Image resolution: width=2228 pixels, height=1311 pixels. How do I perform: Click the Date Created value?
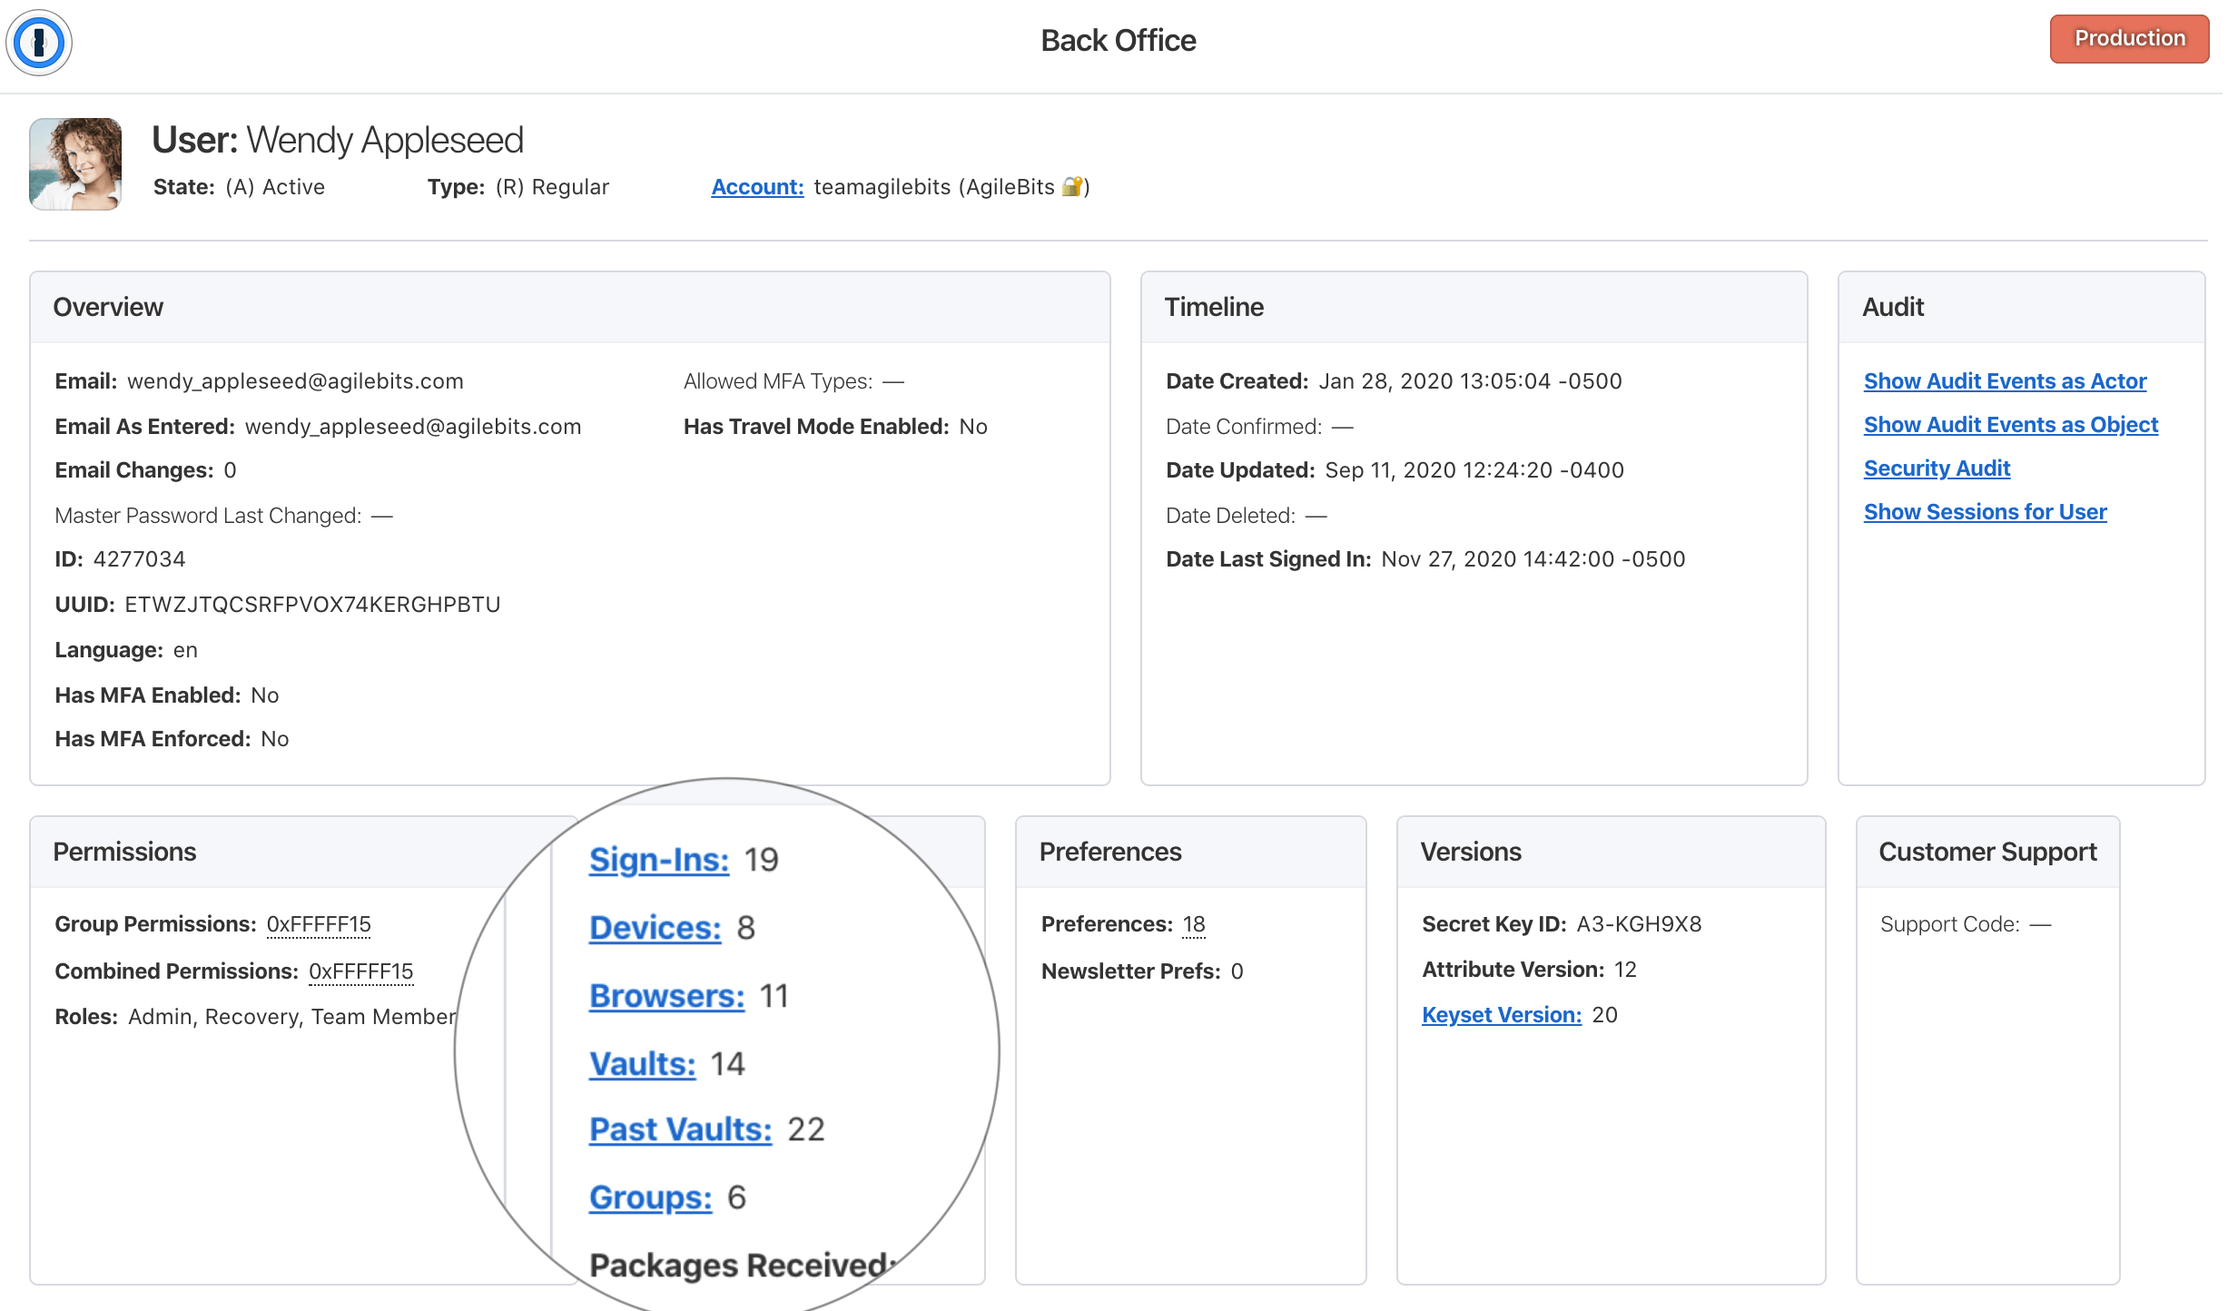click(1470, 381)
